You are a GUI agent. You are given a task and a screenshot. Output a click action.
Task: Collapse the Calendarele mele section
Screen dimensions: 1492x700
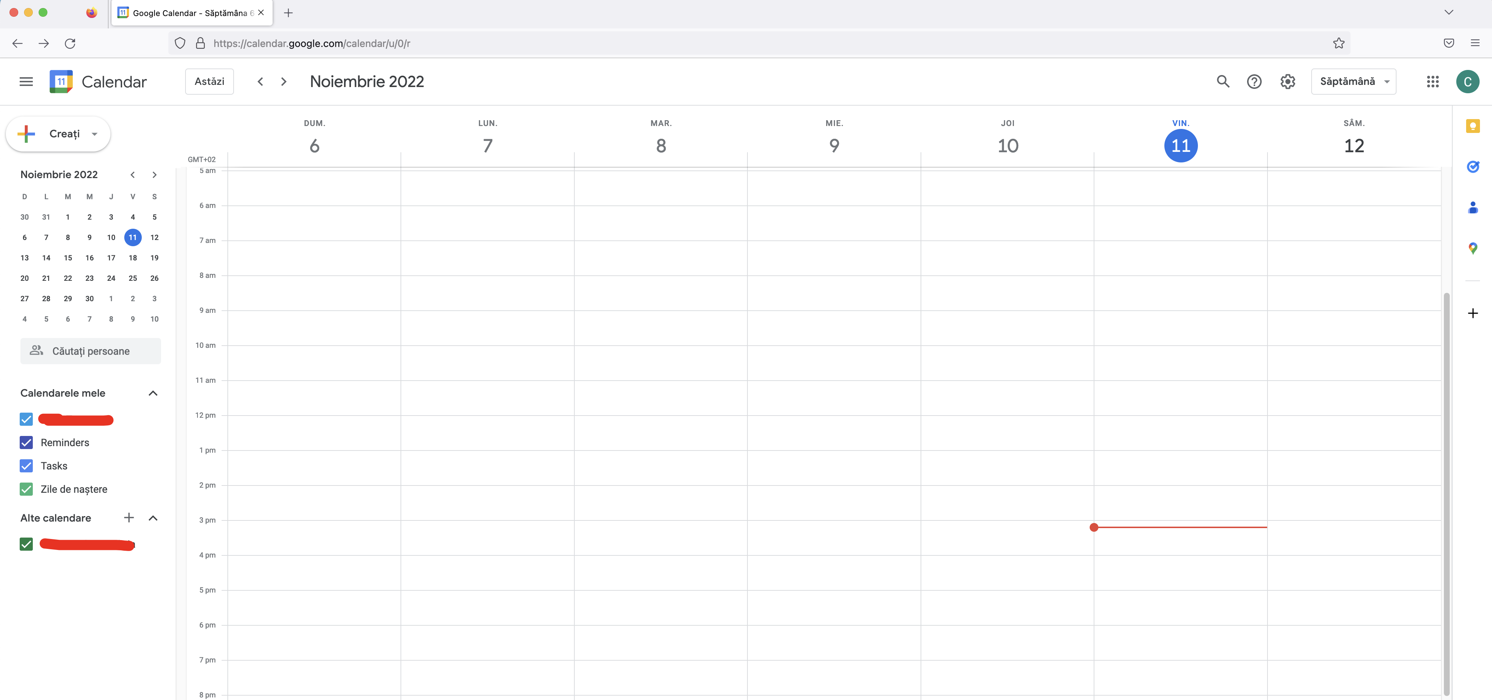pos(153,393)
